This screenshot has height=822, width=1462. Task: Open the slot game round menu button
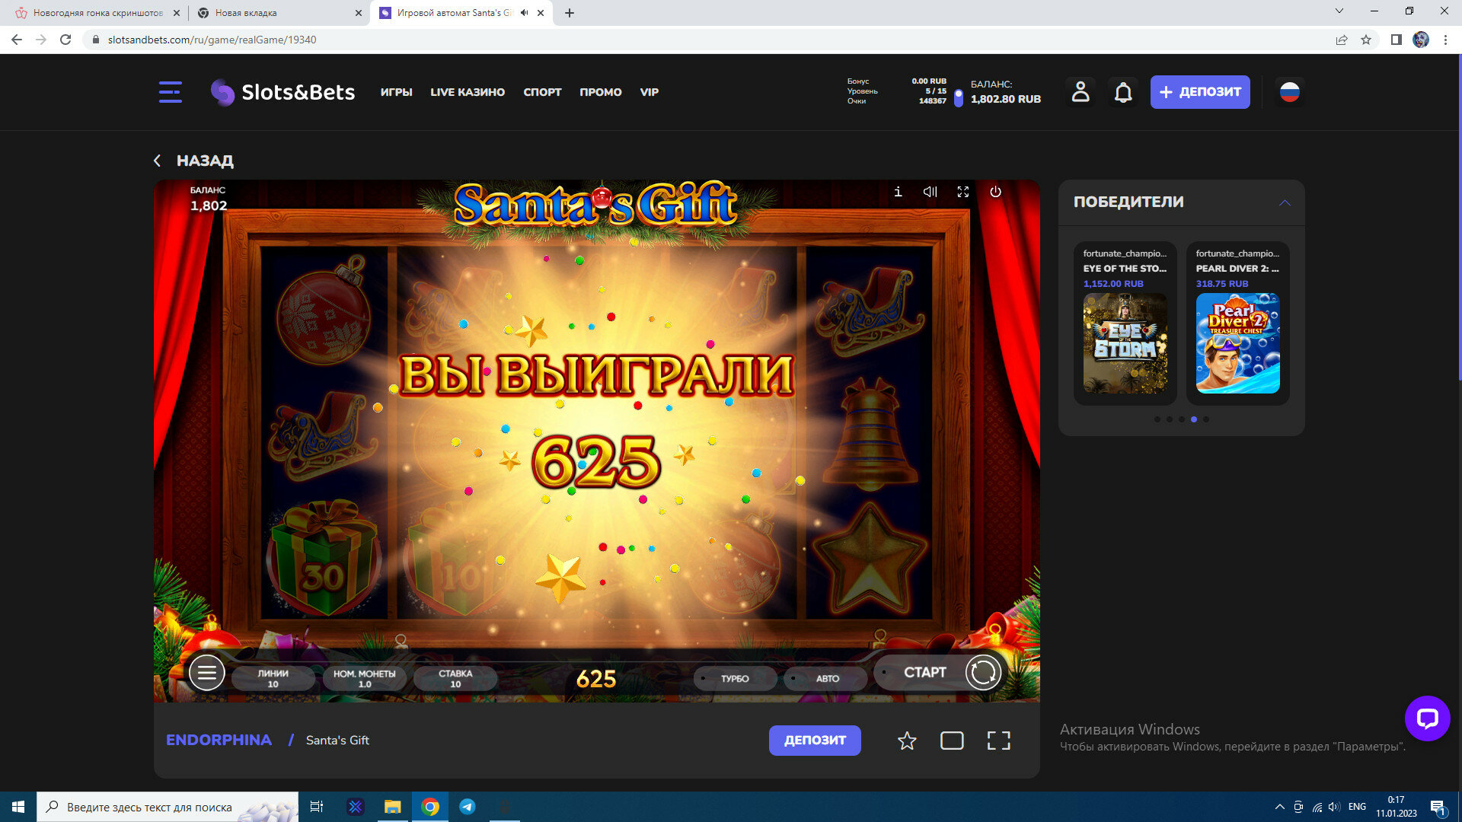point(206,673)
